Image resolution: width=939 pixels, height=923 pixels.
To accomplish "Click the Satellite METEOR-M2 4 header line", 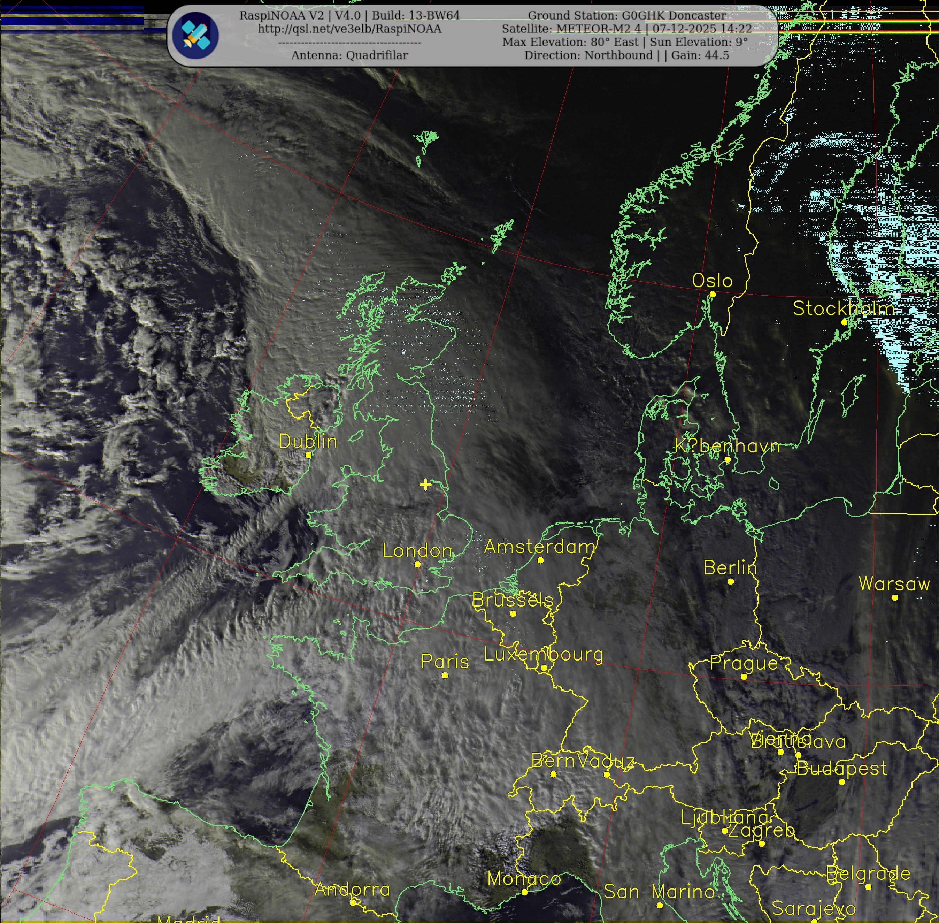I will coord(627,29).
